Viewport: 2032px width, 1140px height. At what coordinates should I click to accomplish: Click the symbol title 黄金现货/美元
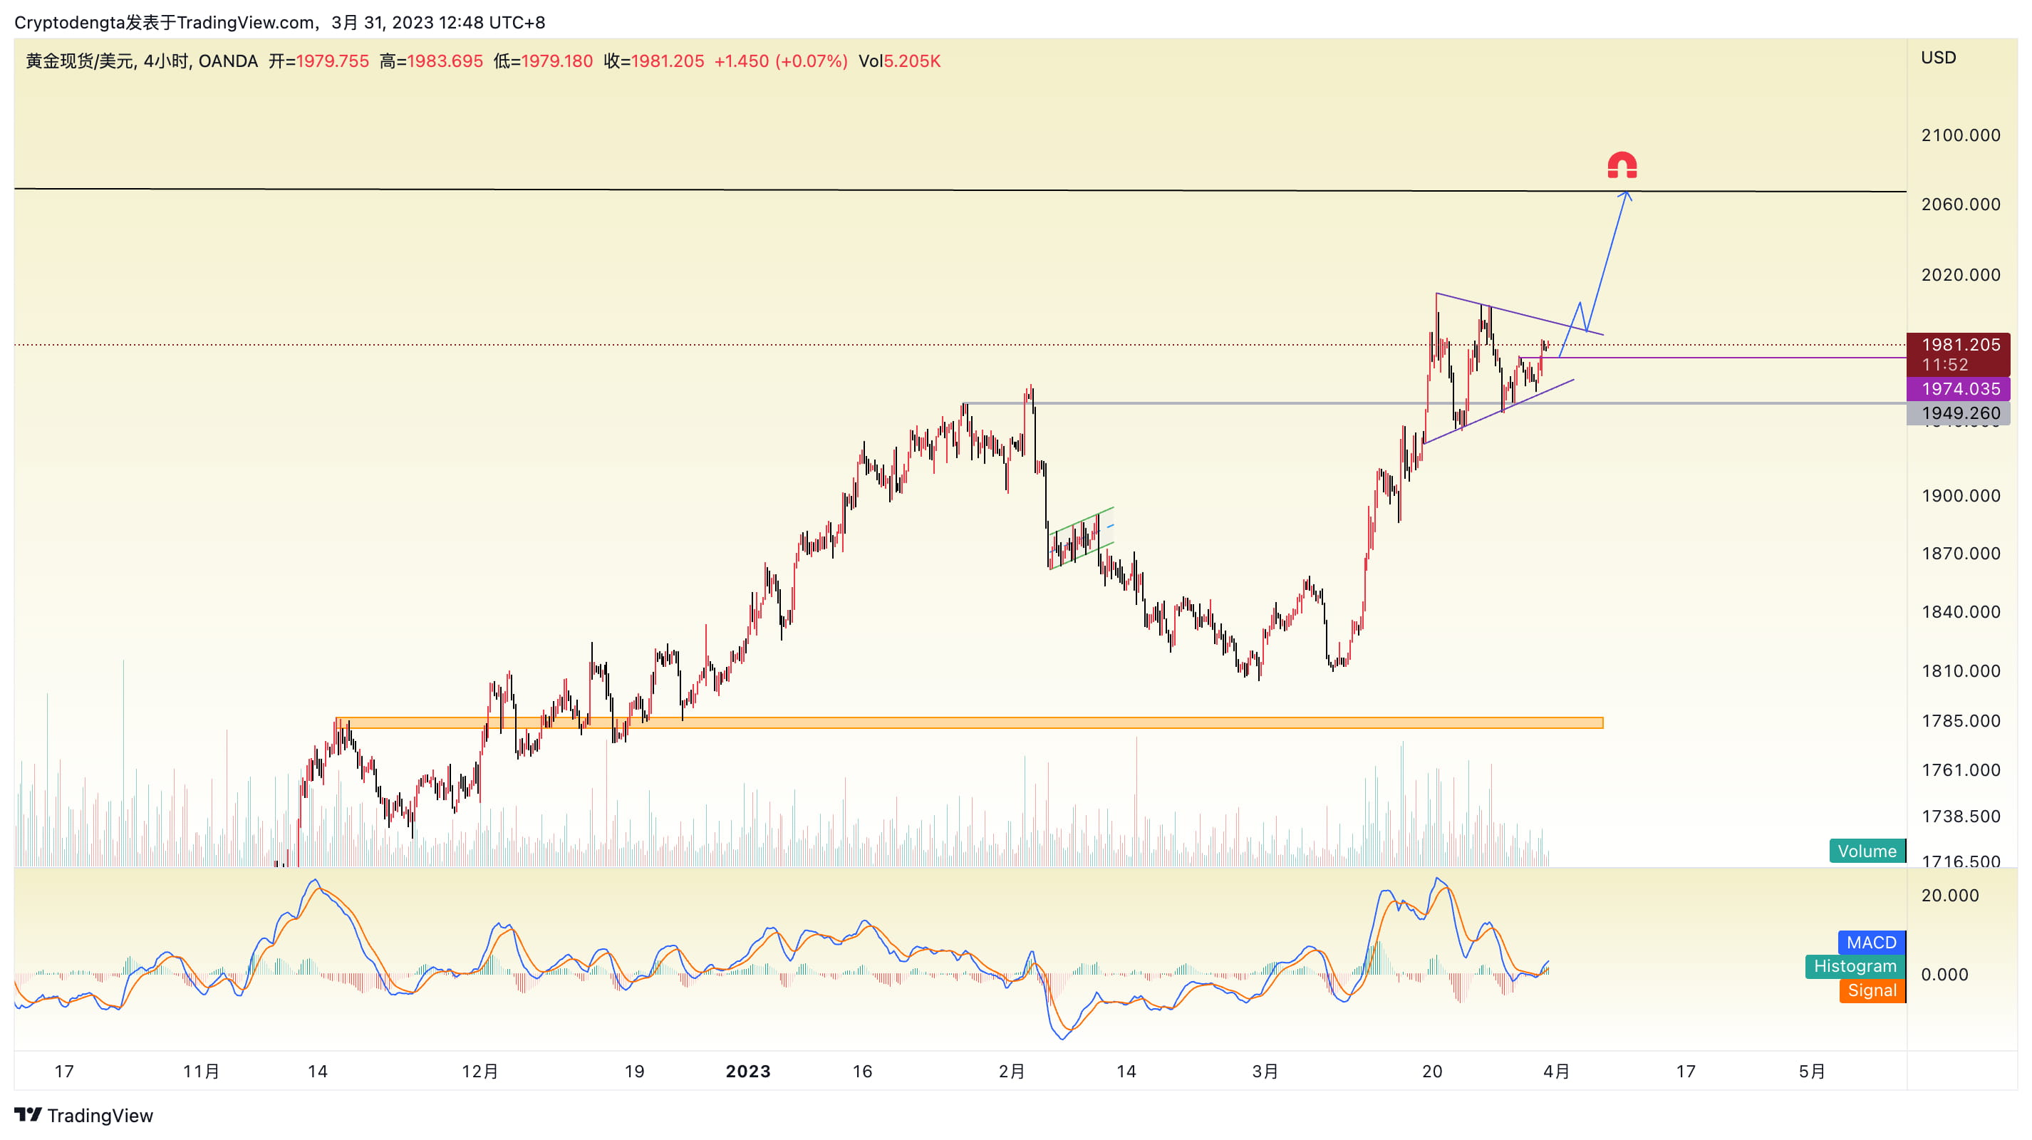click(x=80, y=61)
